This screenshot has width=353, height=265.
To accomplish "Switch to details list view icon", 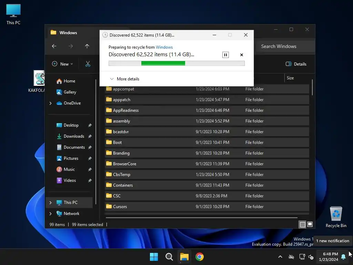I will tap(302, 224).
